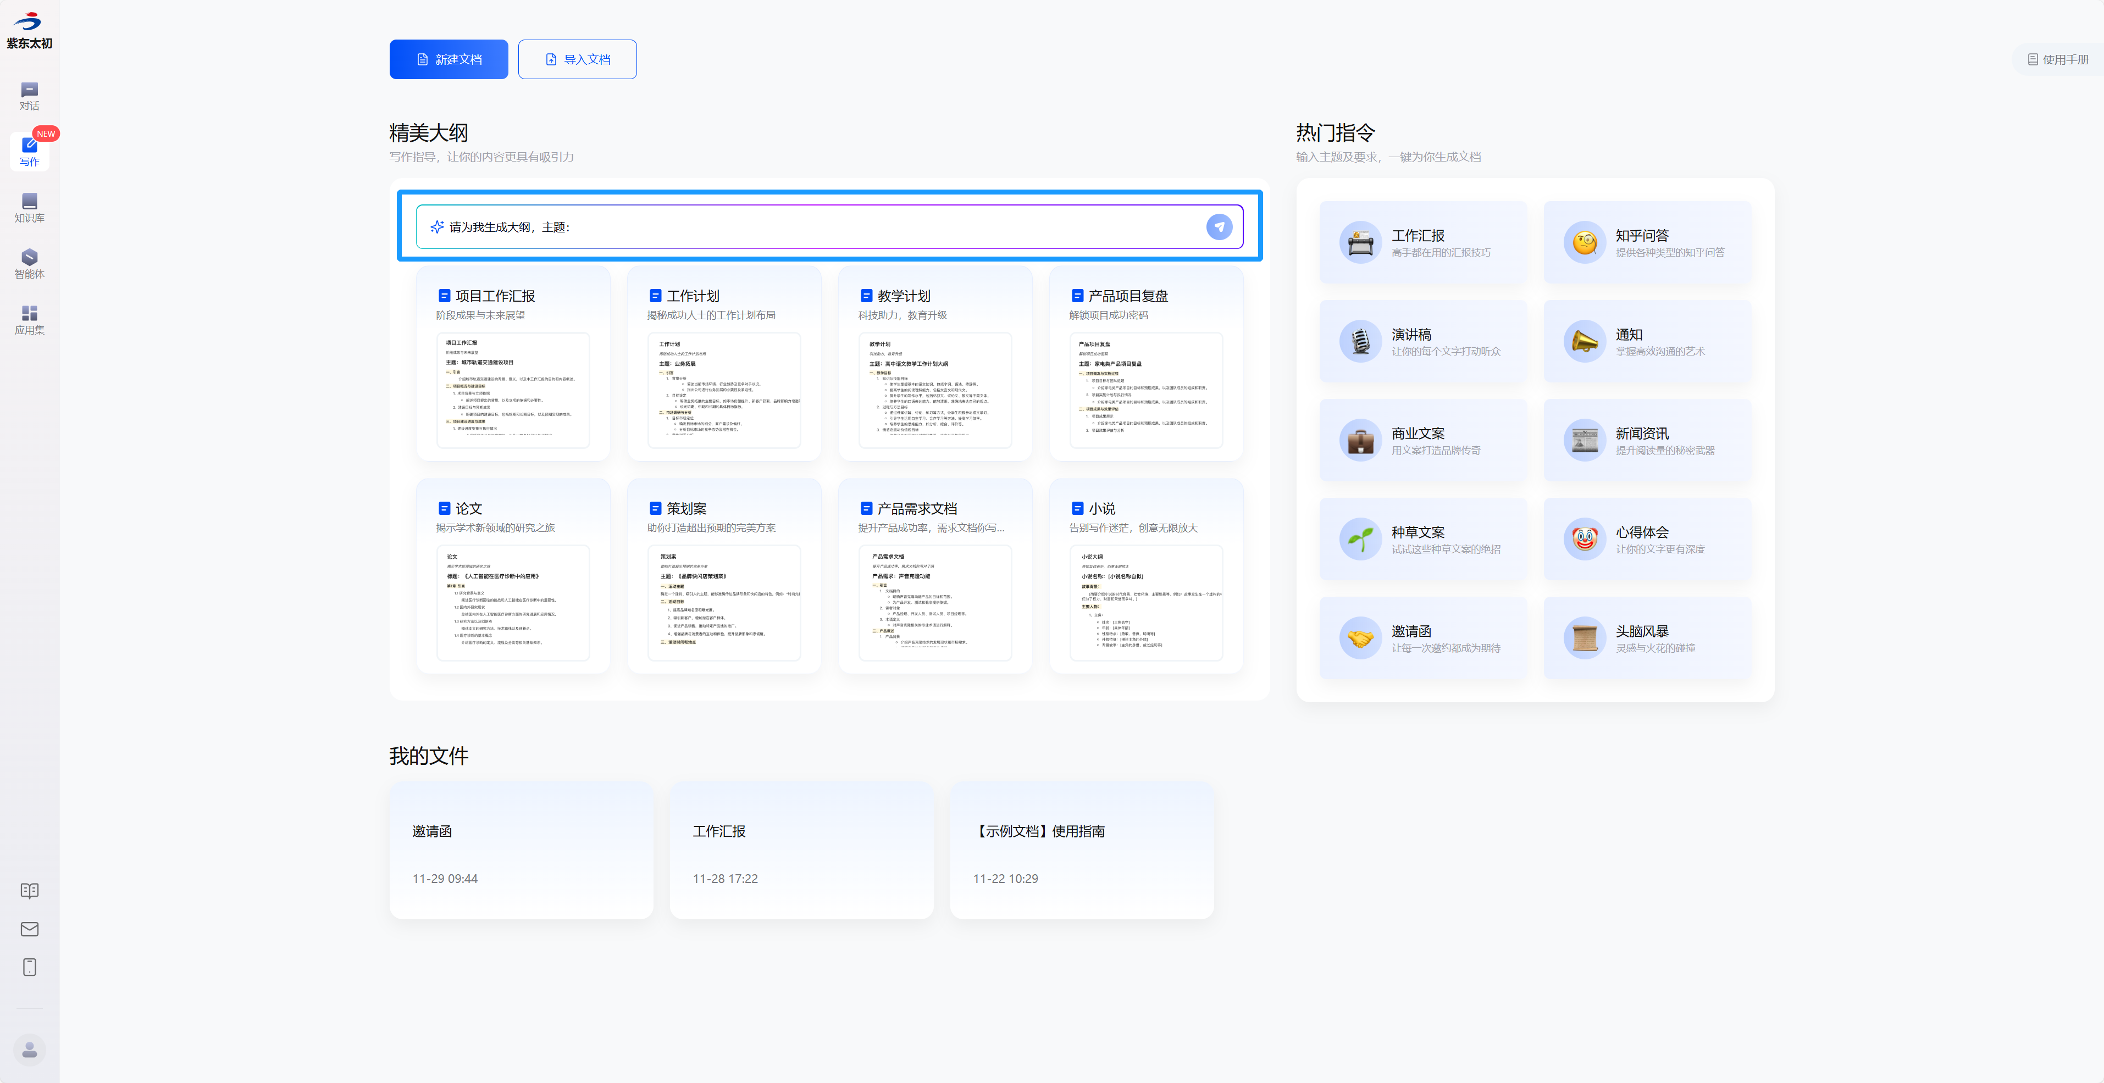Click the 导入文档 import button
The height and width of the screenshot is (1083, 2104).
point(577,60)
